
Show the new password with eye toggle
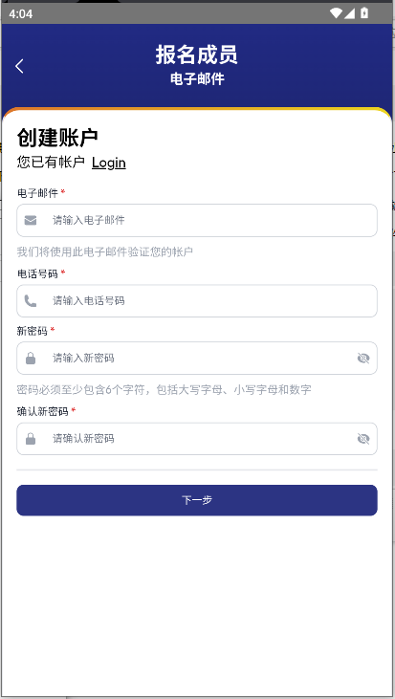(363, 358)
